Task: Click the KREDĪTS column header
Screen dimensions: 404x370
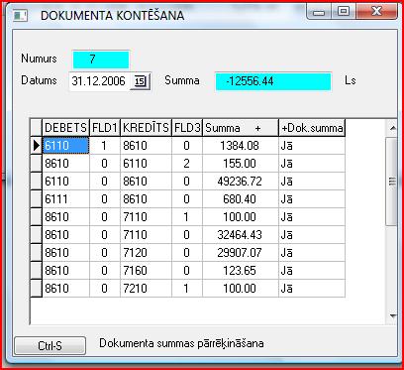Action: pos(146,128)
